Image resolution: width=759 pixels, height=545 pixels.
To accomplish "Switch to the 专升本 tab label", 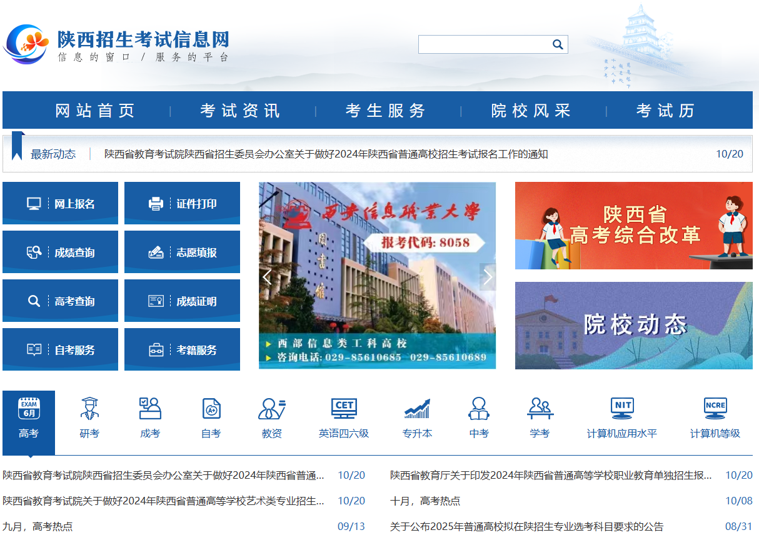I will coord(417,433).
